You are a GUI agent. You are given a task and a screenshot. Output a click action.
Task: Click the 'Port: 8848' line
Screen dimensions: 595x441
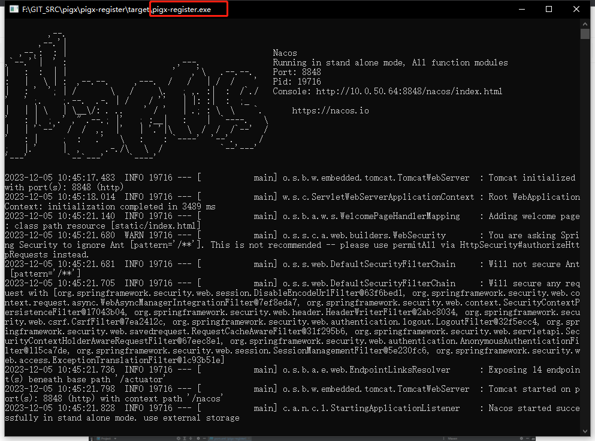tap(297, 72)
